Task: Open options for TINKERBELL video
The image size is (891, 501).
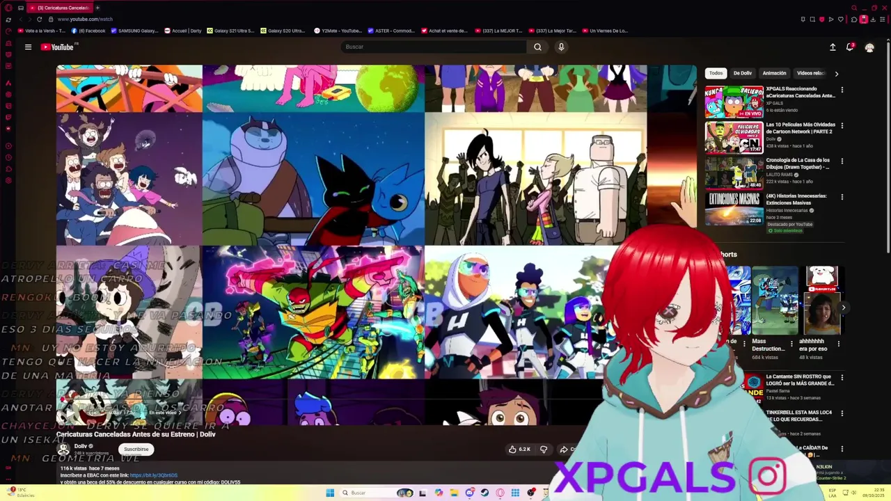Action: pos(842,414)
